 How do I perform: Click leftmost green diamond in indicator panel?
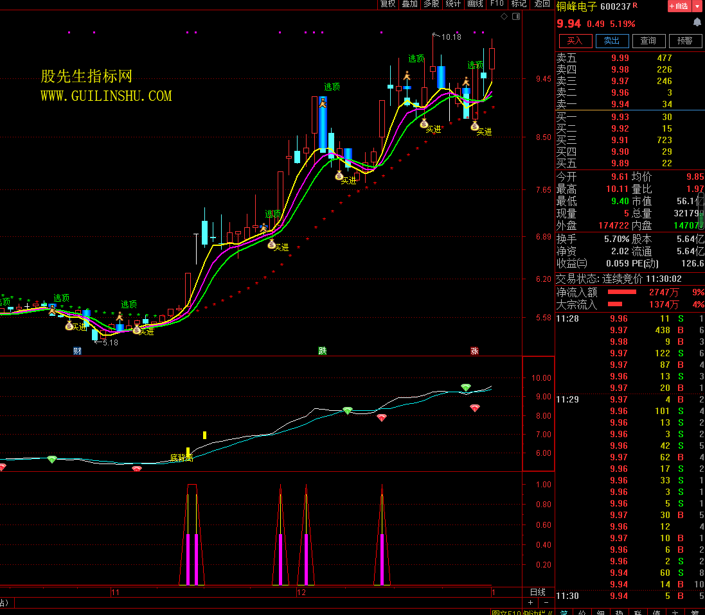(52, 459)
